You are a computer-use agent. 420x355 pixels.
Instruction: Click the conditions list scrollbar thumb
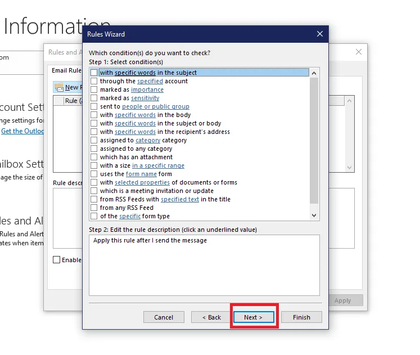(x=314, y=141)
